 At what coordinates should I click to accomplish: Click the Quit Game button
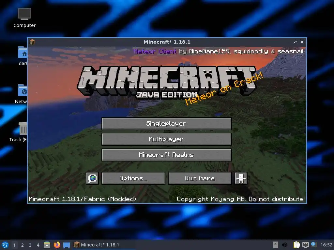click(x=200, y=178)
